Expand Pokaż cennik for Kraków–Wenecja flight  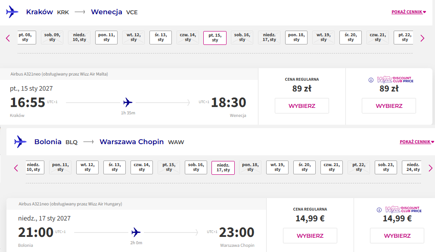tap(409, 12)
